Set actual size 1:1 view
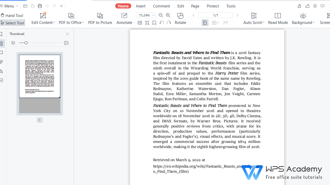 pos(140,23)
